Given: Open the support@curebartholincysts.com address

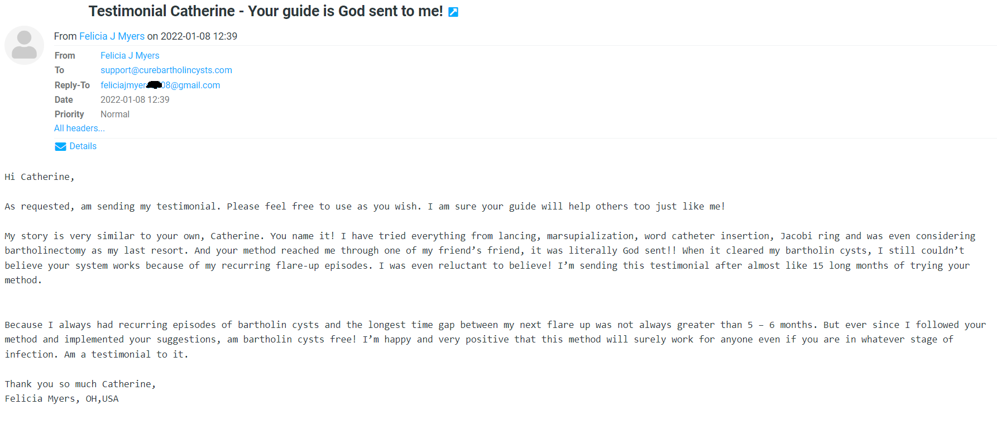Looking at the screenshot, I should 166,70.
